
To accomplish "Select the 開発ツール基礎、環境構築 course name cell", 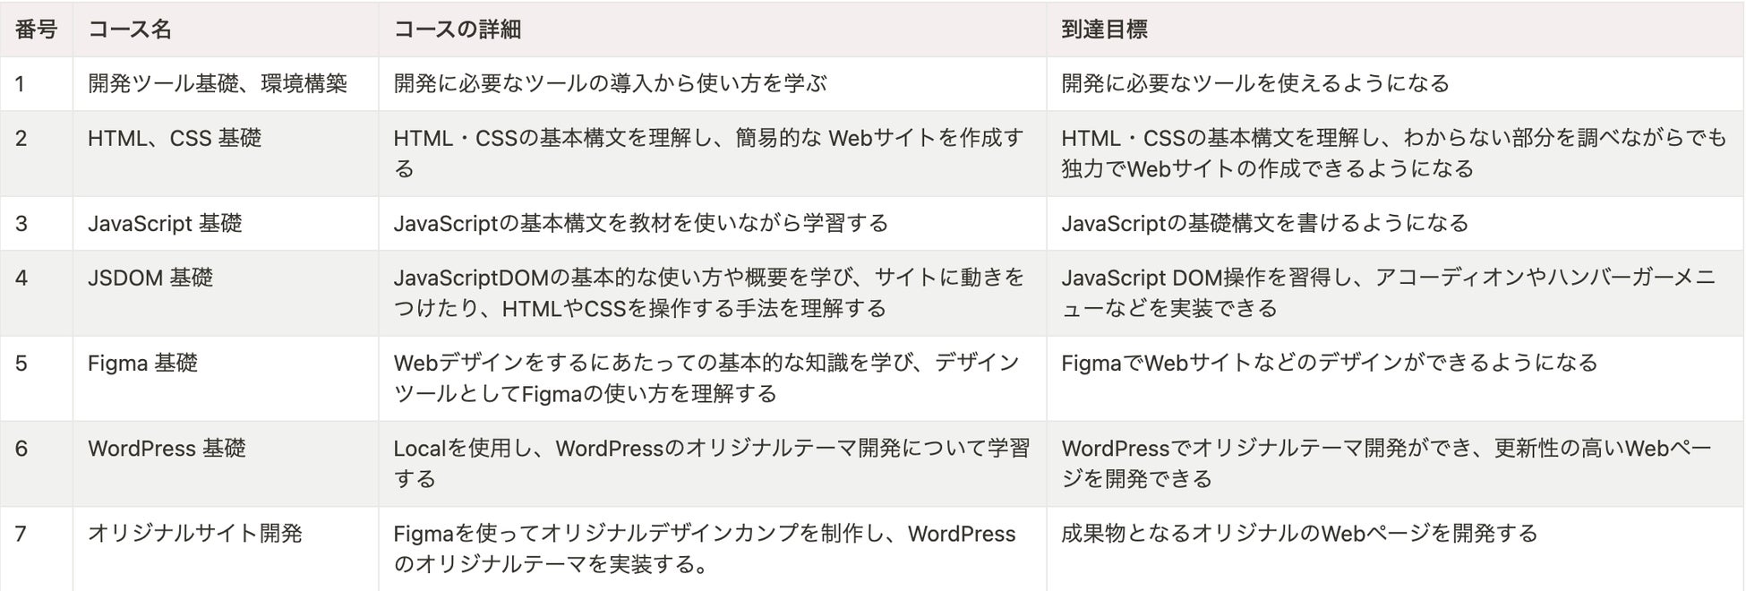I will coord(218,84).
